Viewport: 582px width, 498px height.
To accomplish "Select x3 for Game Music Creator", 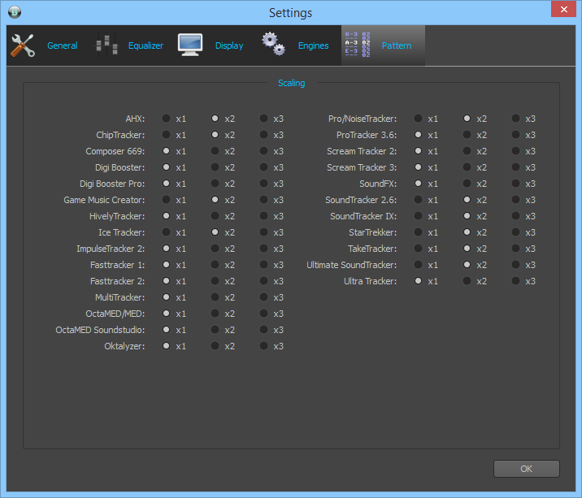I will 263,200.
